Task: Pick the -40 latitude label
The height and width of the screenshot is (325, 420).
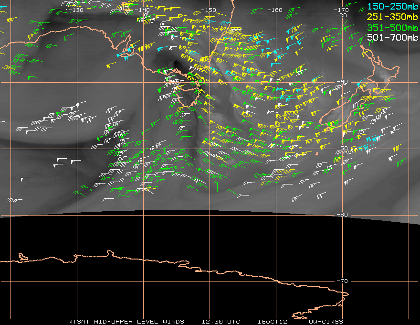Action: (x=342, y=82)
